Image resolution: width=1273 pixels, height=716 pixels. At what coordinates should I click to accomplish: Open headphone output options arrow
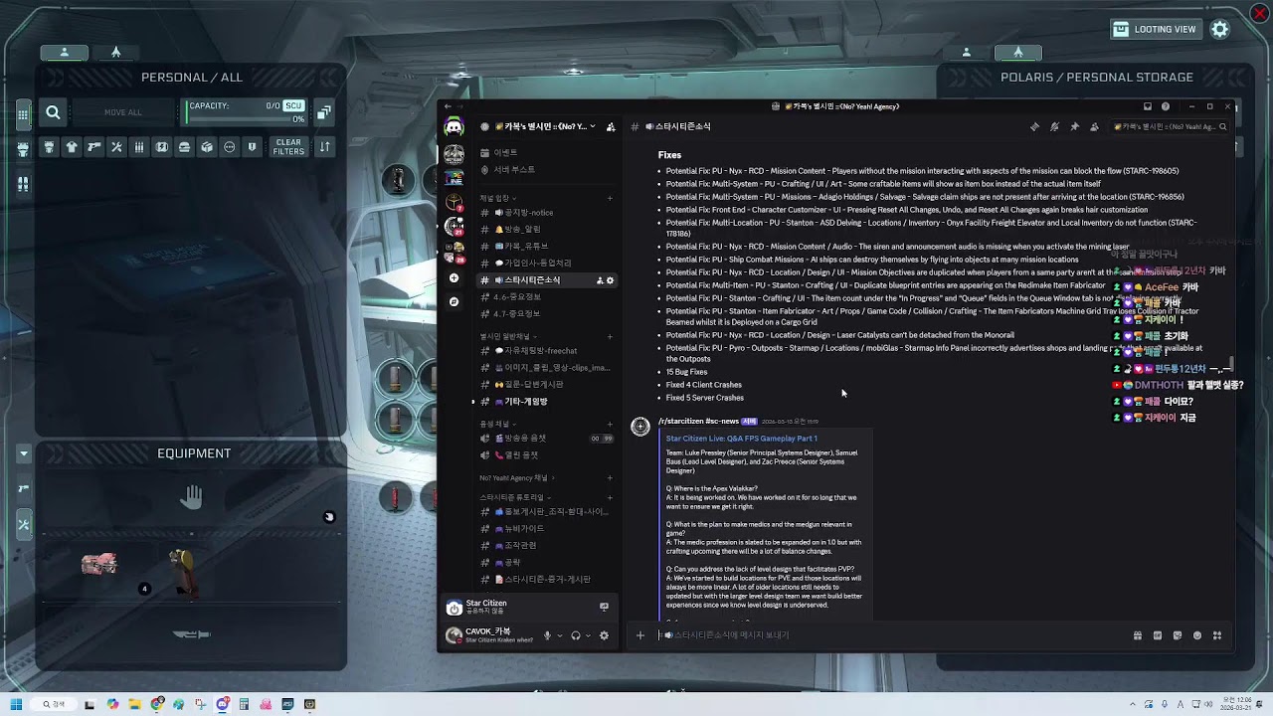tap(588, 635)
